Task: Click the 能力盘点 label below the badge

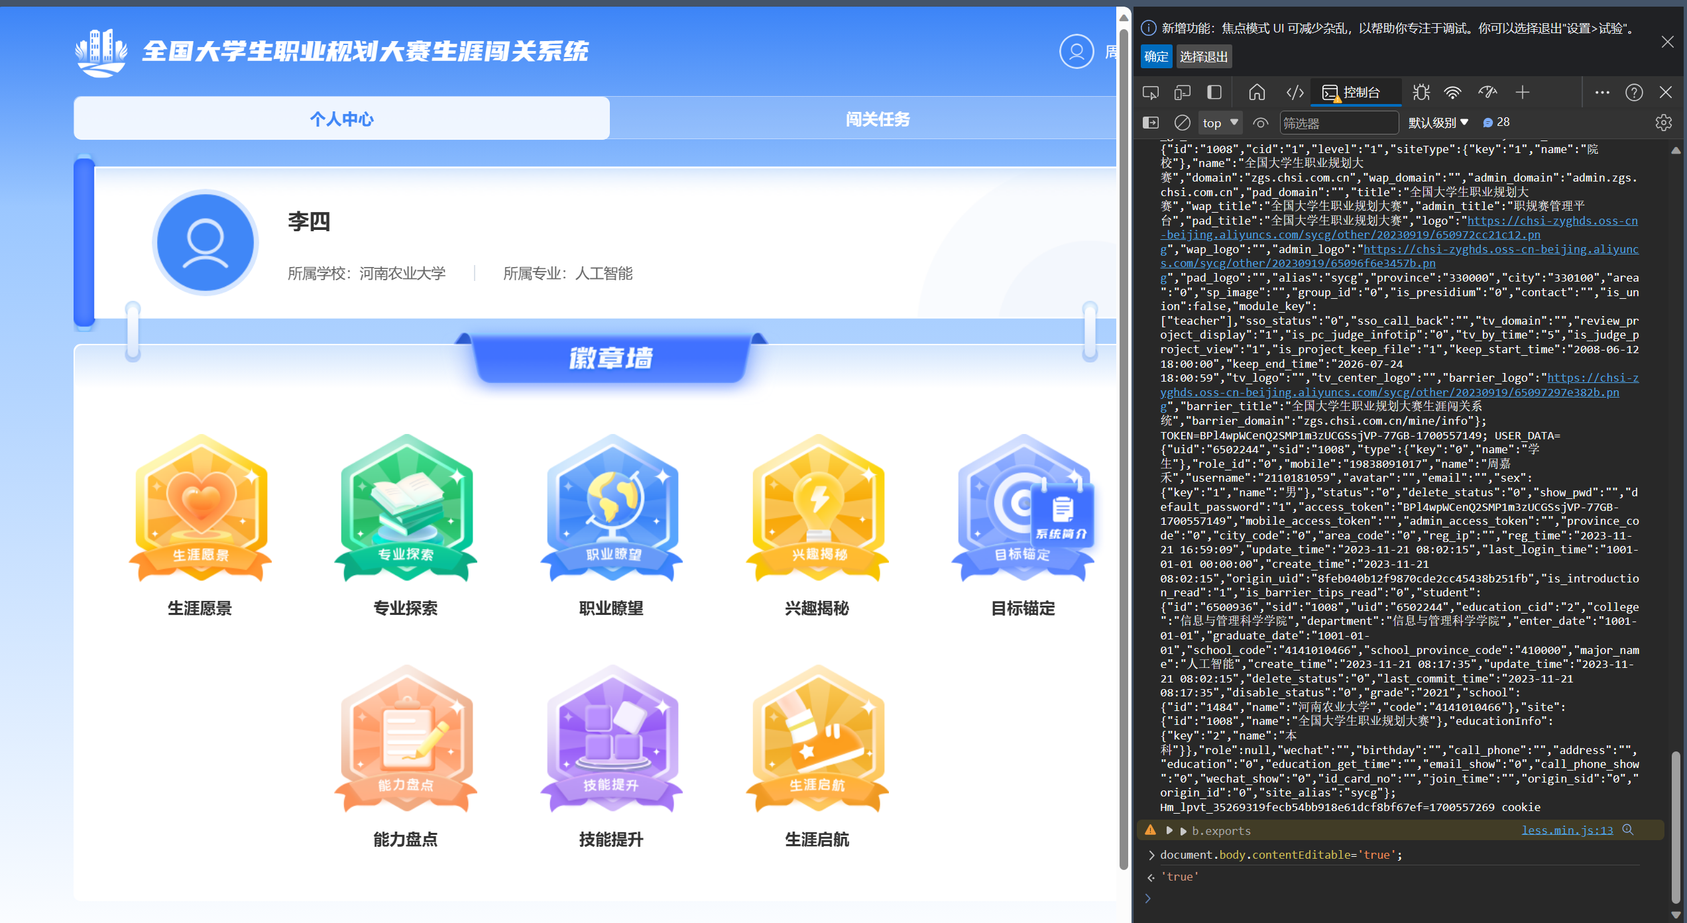Action: tap(406, 840)
